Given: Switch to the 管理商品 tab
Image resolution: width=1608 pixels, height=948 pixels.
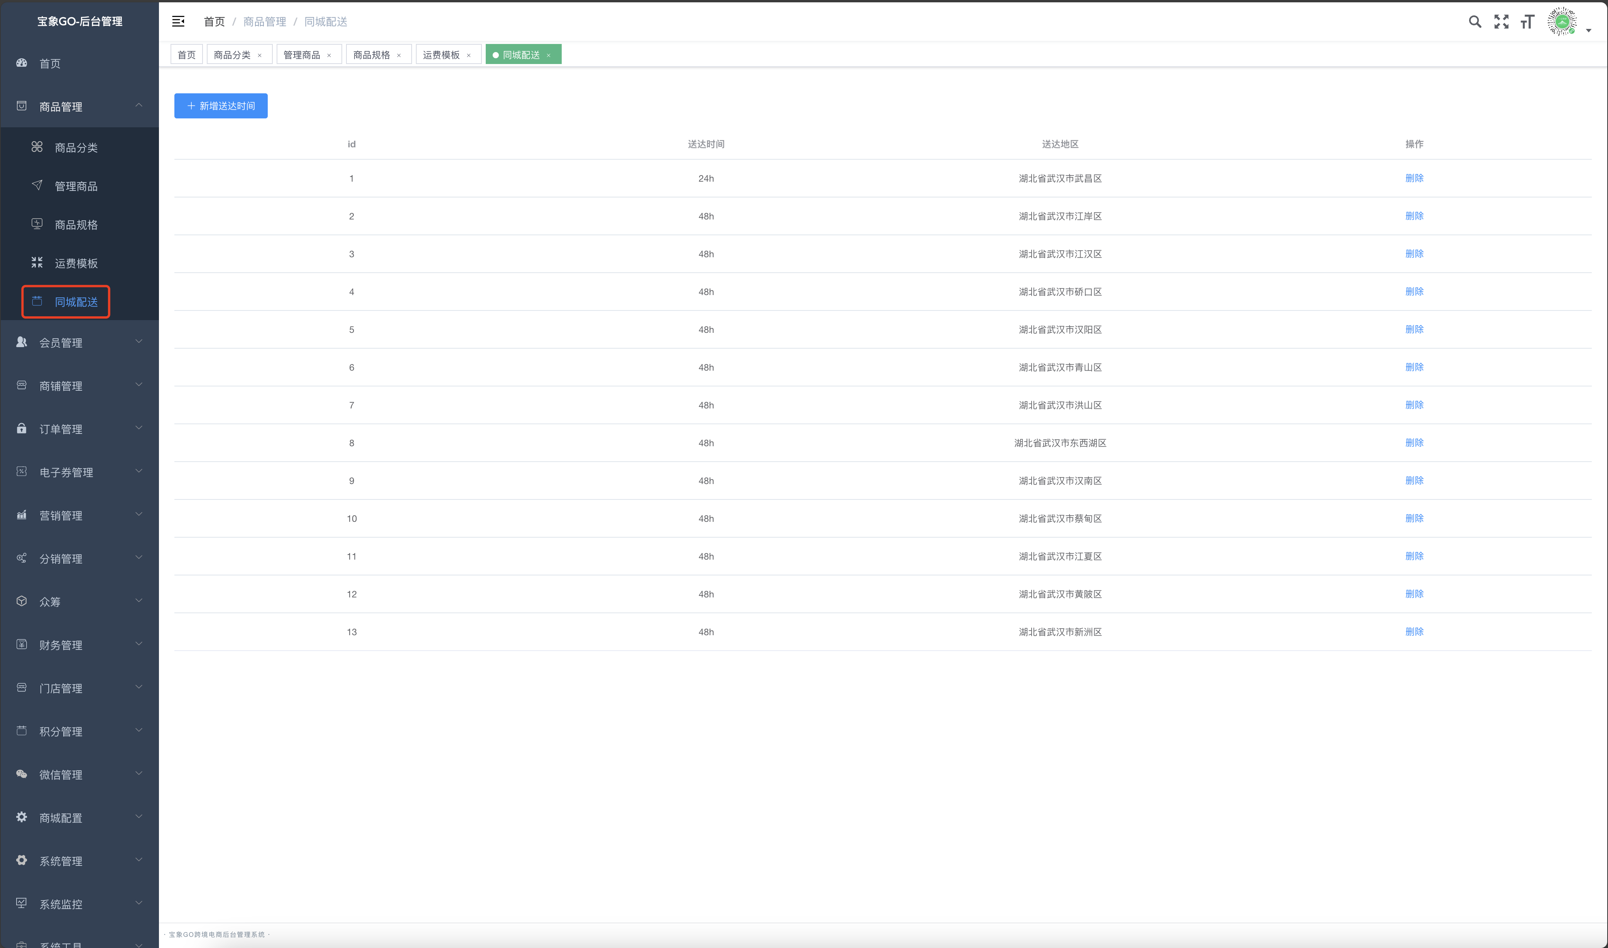Looking at the screenshot, I should tap(302, 55).
